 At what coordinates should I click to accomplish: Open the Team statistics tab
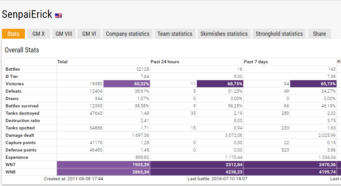[x=175, y=34]
